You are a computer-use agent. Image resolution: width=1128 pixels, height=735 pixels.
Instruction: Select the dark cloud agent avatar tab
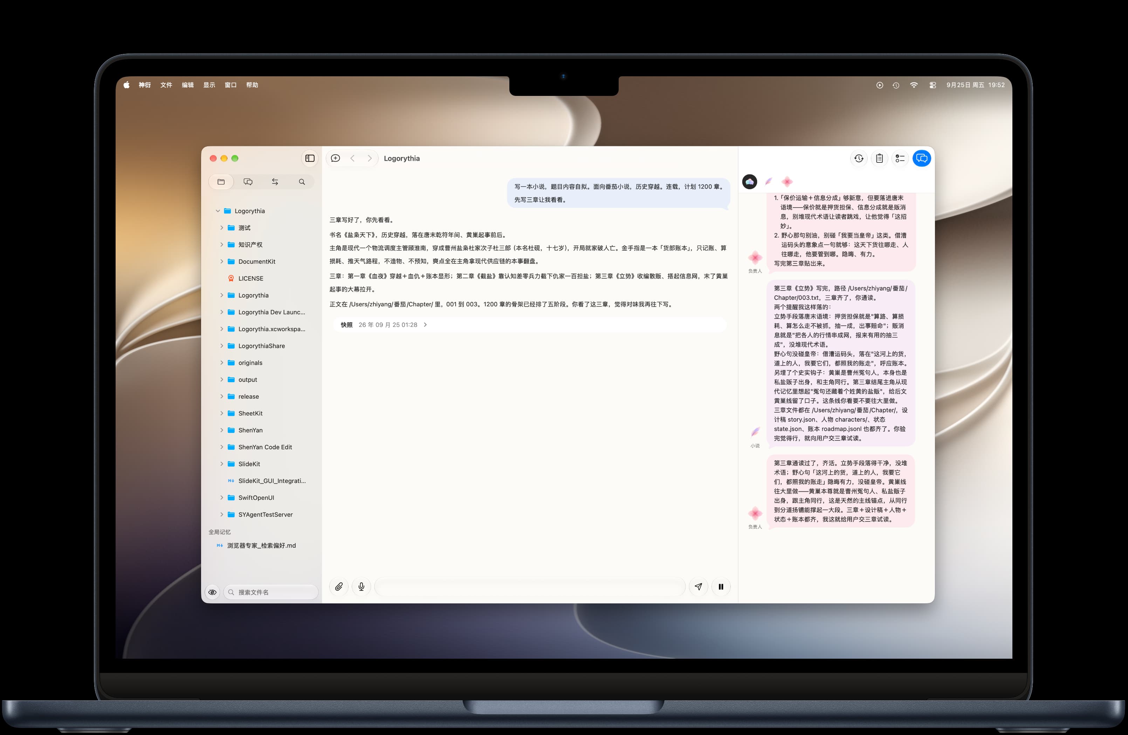[750, 182]
